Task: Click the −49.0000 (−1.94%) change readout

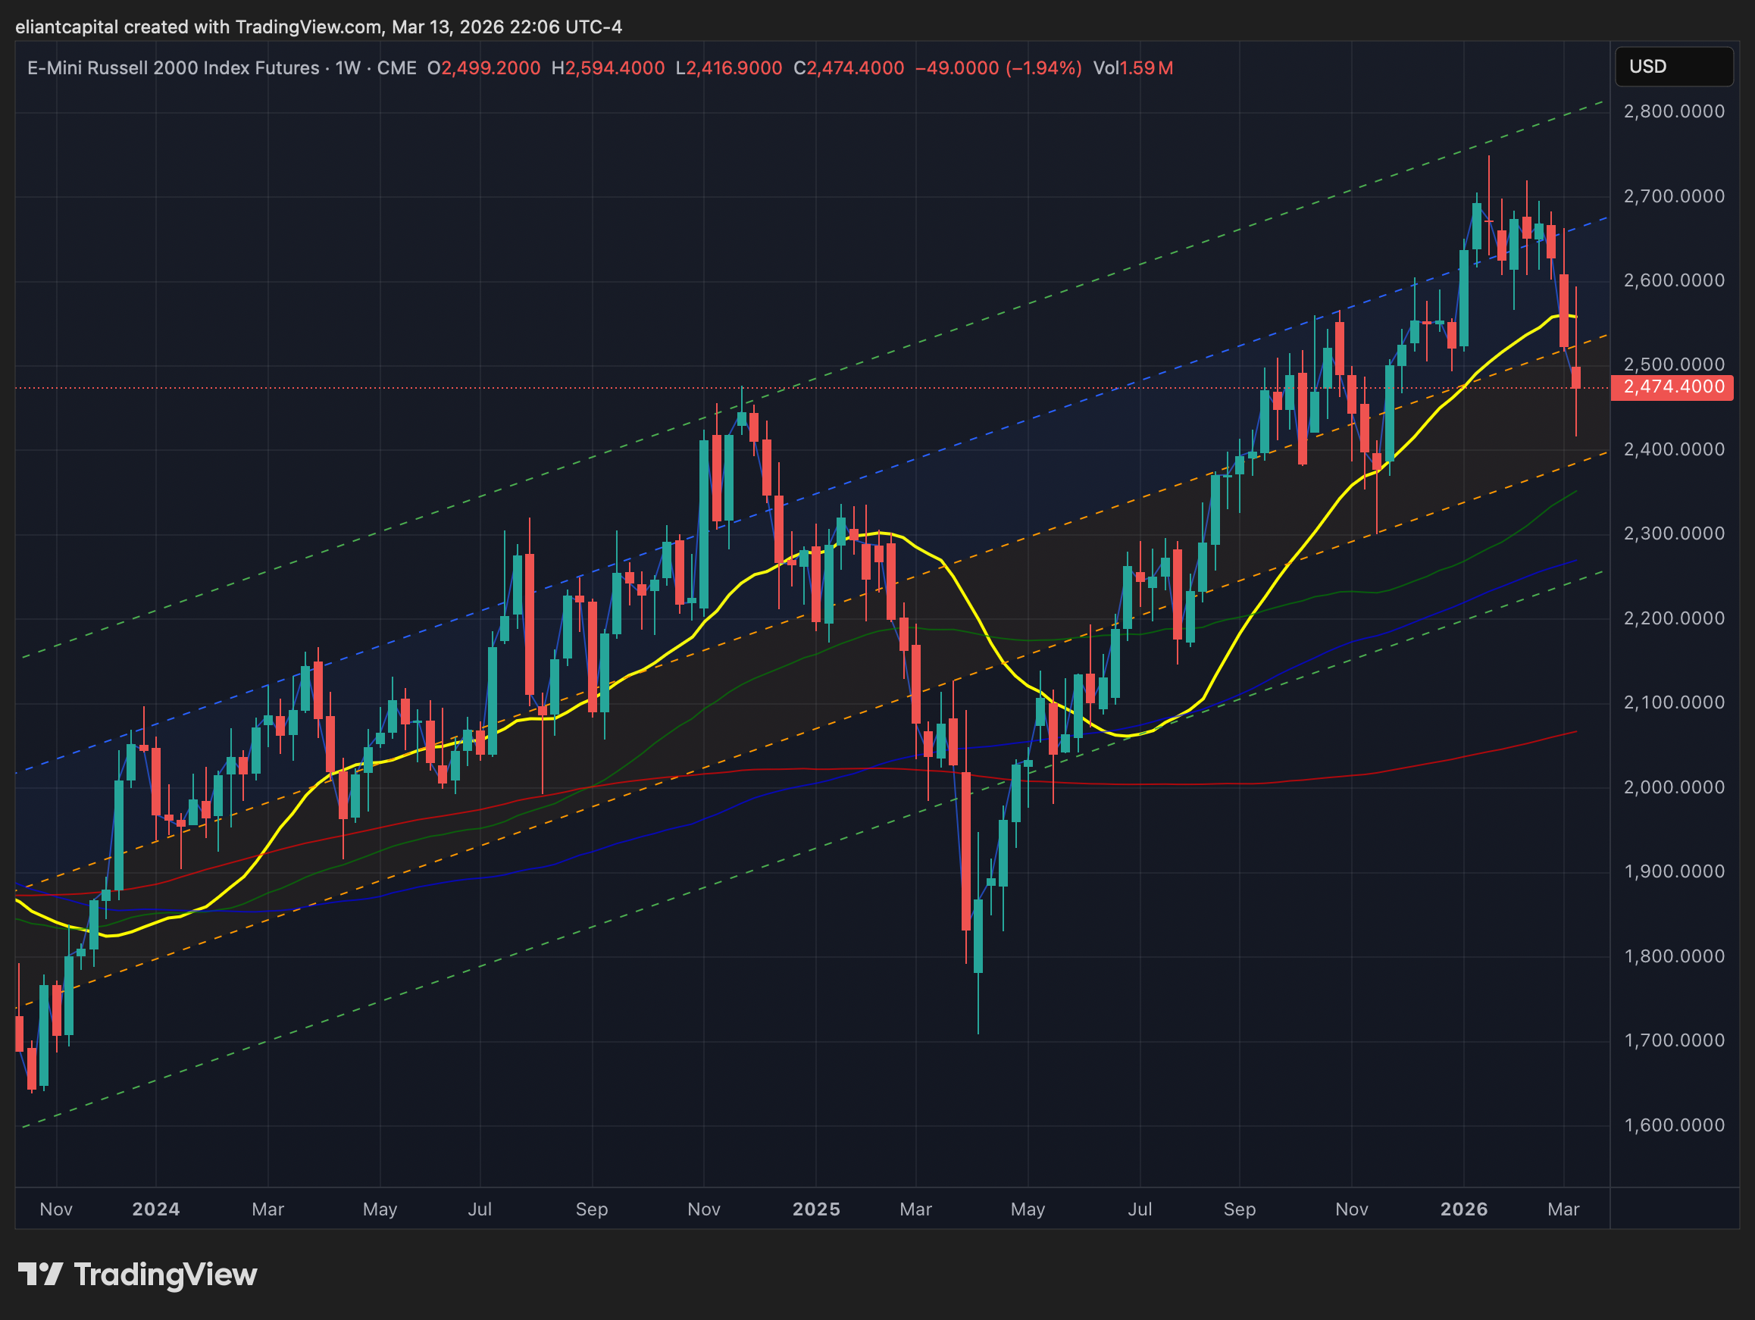Action: pos(998,68)
